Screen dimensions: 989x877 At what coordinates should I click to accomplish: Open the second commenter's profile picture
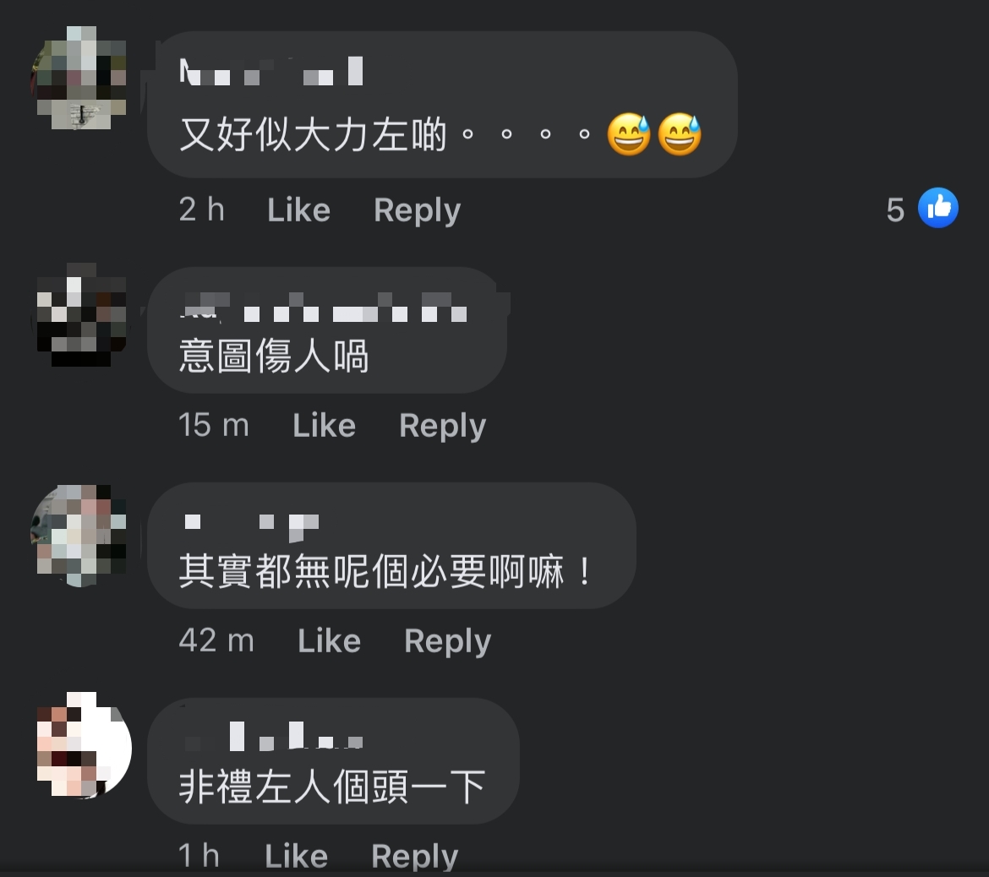[81, 315]
